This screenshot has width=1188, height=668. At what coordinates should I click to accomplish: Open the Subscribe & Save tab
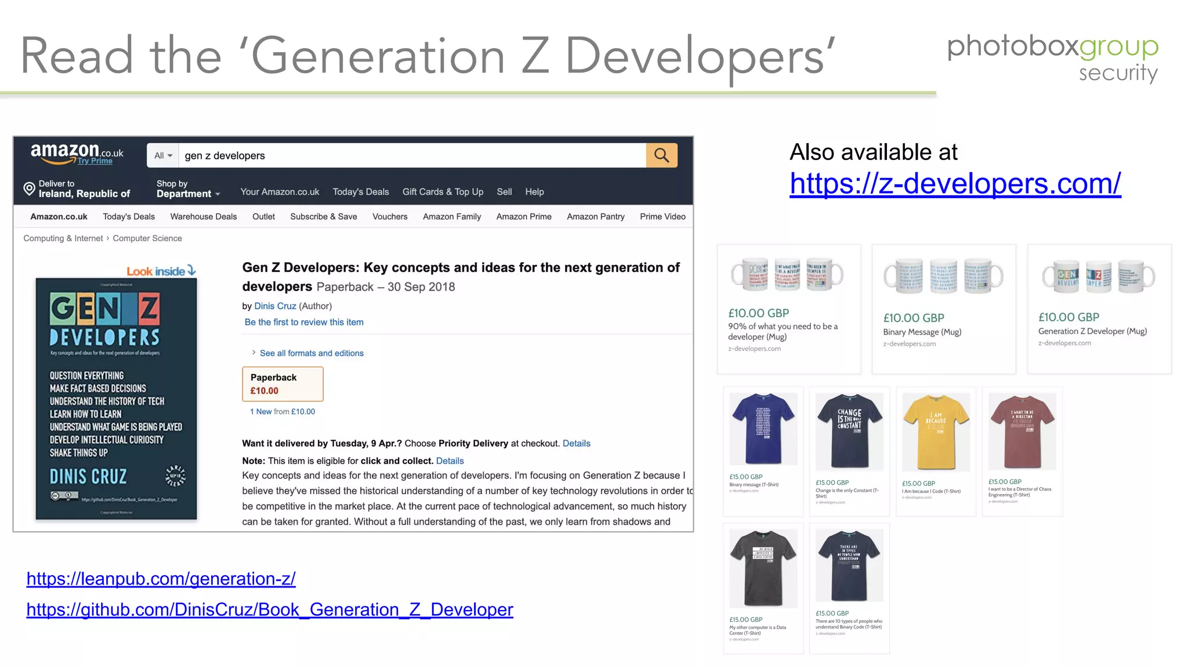[x=324, y=216]
